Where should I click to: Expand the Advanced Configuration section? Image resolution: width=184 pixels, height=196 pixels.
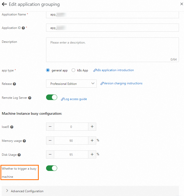[90, 191]
